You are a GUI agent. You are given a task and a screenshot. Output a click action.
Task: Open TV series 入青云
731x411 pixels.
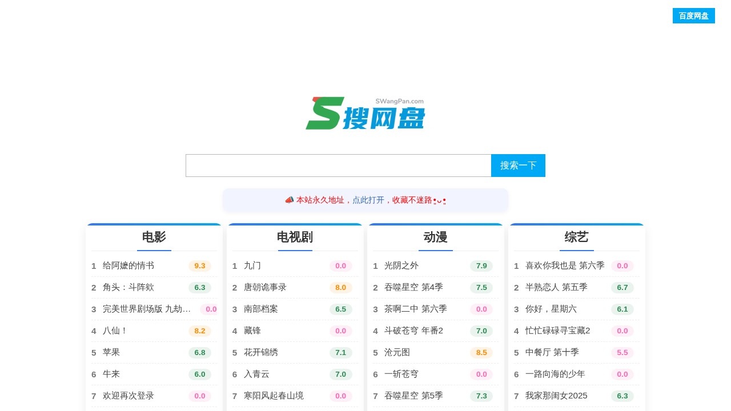[256, 374]
